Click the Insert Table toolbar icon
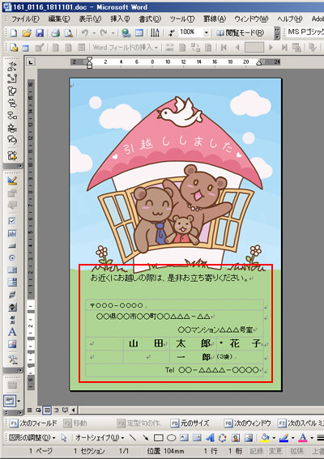Image resolution: width=324 pixels, height=459 pixels. pyautogui.click(x=139, y=32)
